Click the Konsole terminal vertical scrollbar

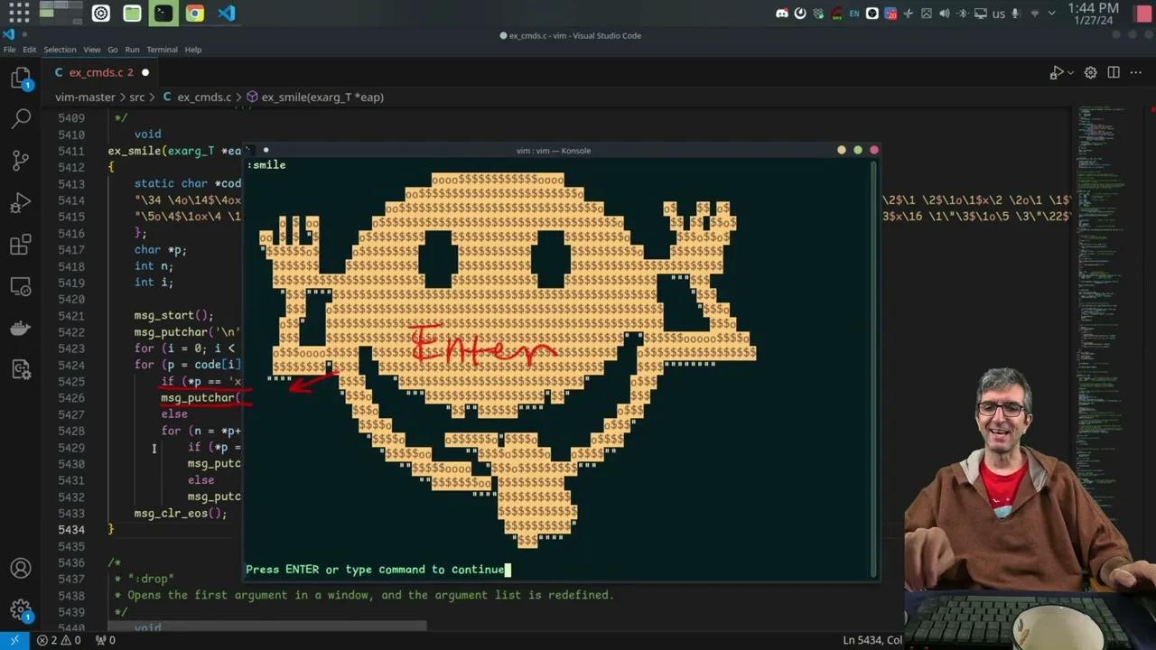pyautogui.click(x=872, y=361)
